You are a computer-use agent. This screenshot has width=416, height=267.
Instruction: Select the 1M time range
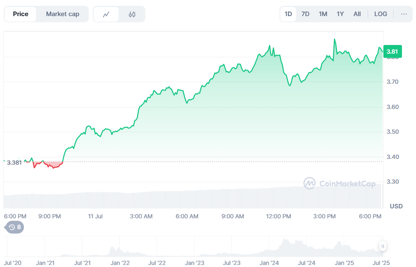(323, 14)
